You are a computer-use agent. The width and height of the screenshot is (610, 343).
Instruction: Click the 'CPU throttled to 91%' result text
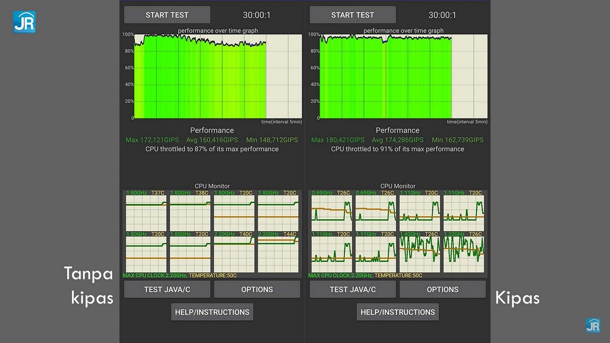point(397,149)
